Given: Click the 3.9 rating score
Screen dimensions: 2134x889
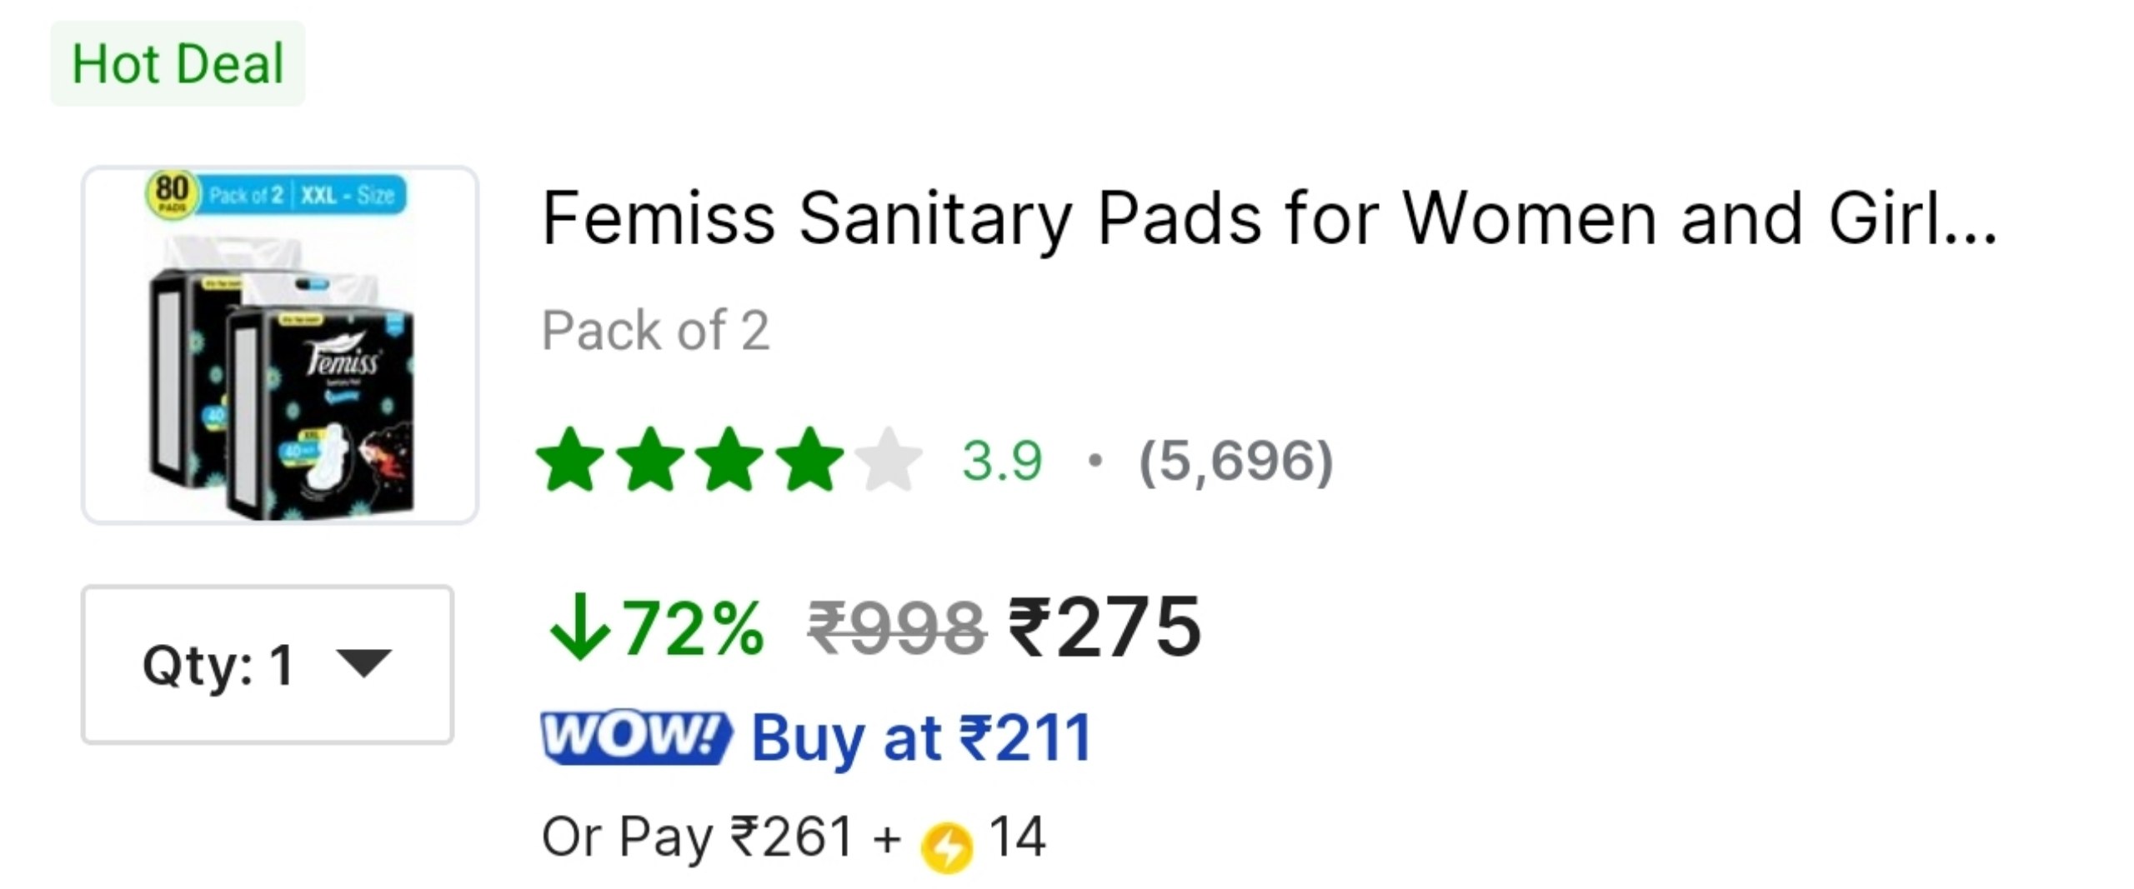Looking at the screenshot, I should click(x=1002, y=460).
